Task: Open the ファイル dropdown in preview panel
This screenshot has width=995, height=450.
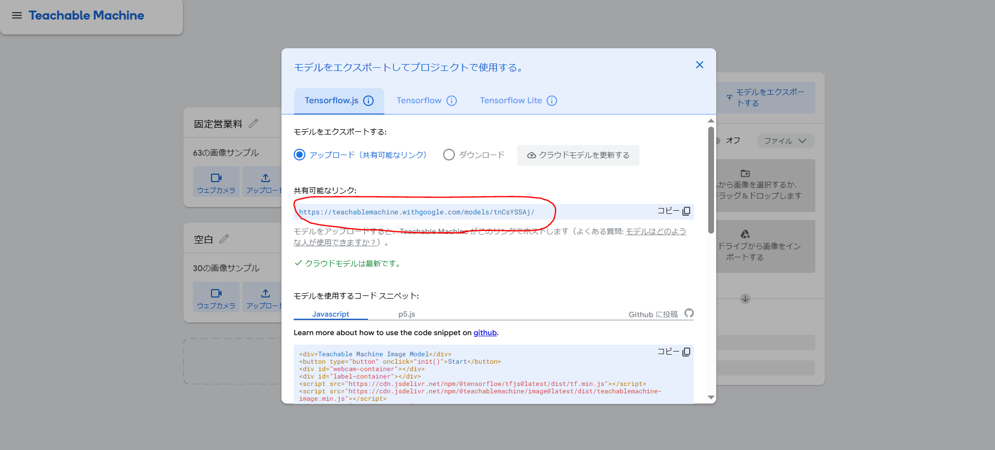Action: pos(785,141)
